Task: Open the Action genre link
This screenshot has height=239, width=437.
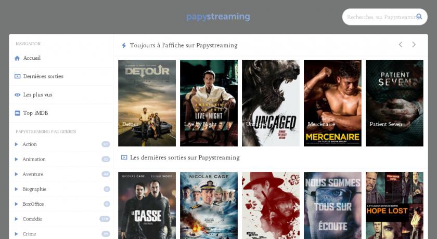Action: coord(30,144)
